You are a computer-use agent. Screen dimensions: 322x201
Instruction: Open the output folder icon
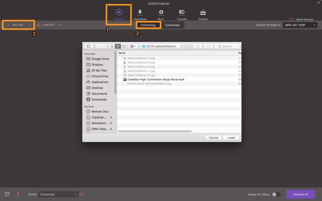82,194
